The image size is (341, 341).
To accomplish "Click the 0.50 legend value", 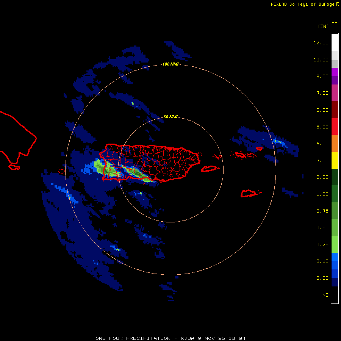I will pyautogui.click(x=322, y=228).
